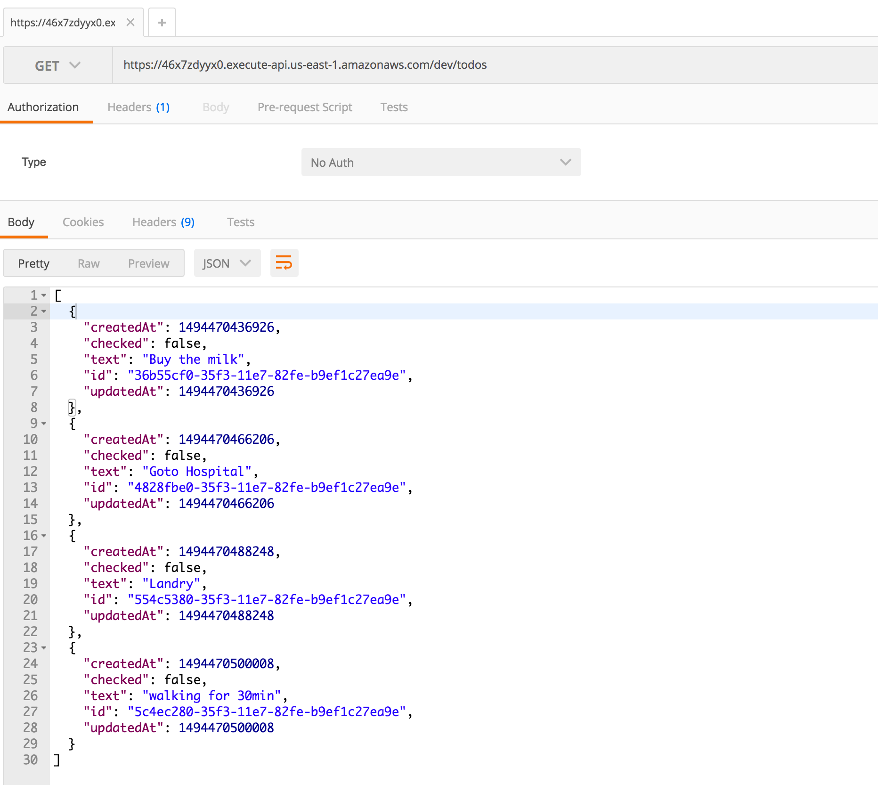Click createdAt value 1494470488248 on line 17
This screenshot has height=785, width=878.
pos(226,552)
